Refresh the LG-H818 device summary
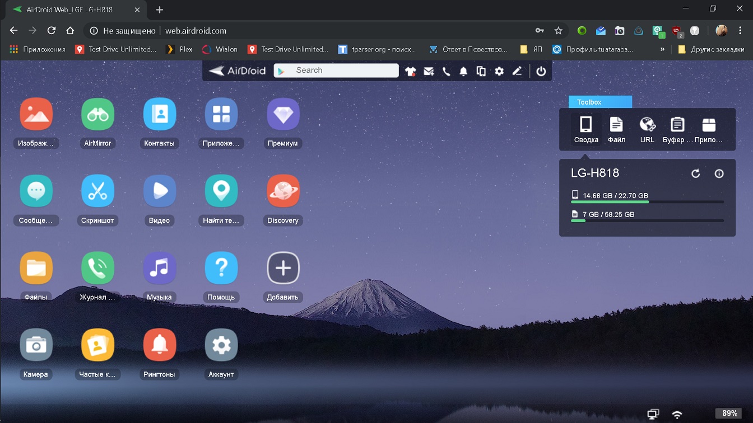 pos(695,173)
